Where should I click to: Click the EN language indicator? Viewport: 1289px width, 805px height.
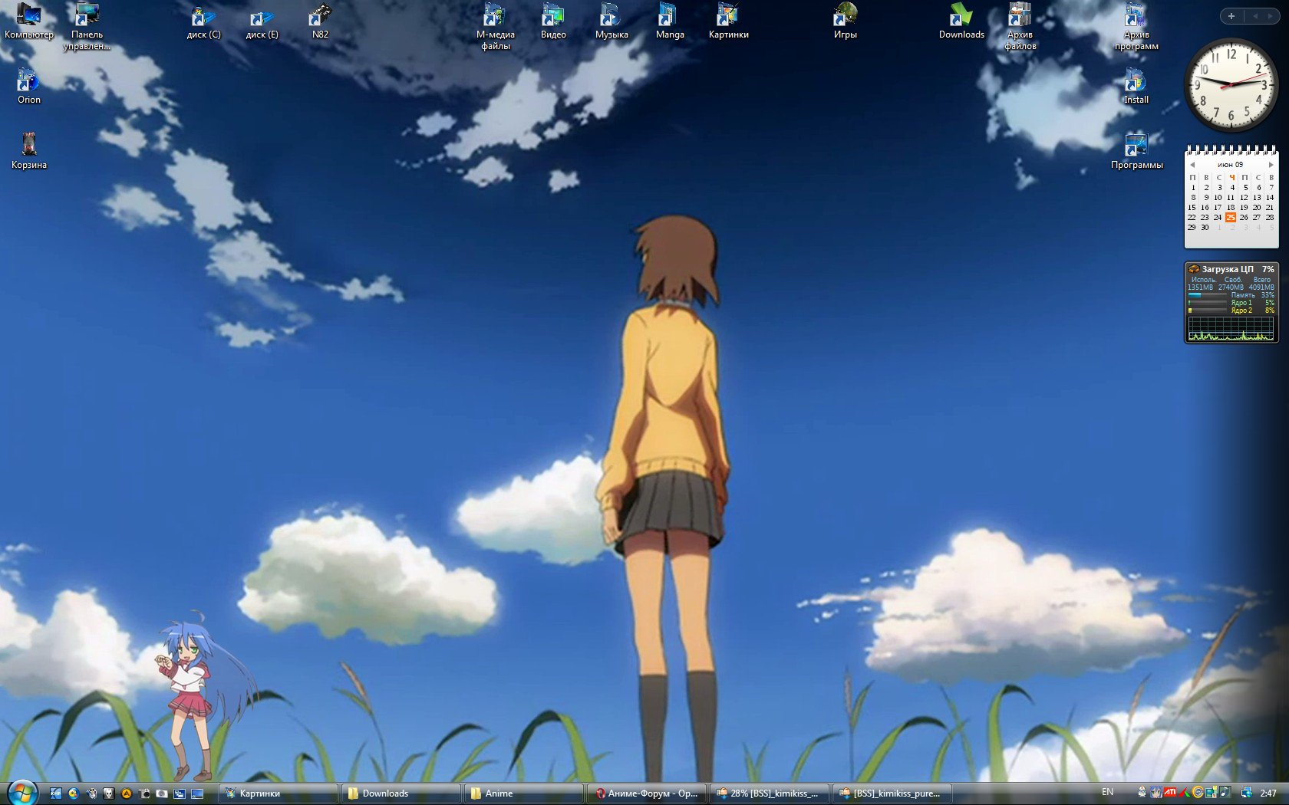tap(1108, 792)
